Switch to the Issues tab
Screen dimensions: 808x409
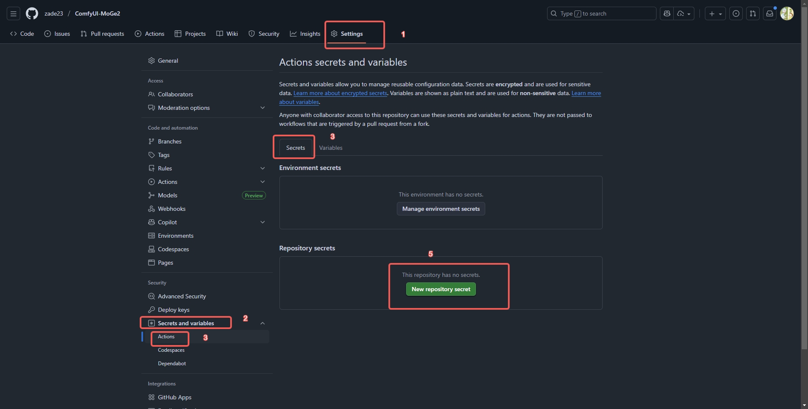click(57, 34)
